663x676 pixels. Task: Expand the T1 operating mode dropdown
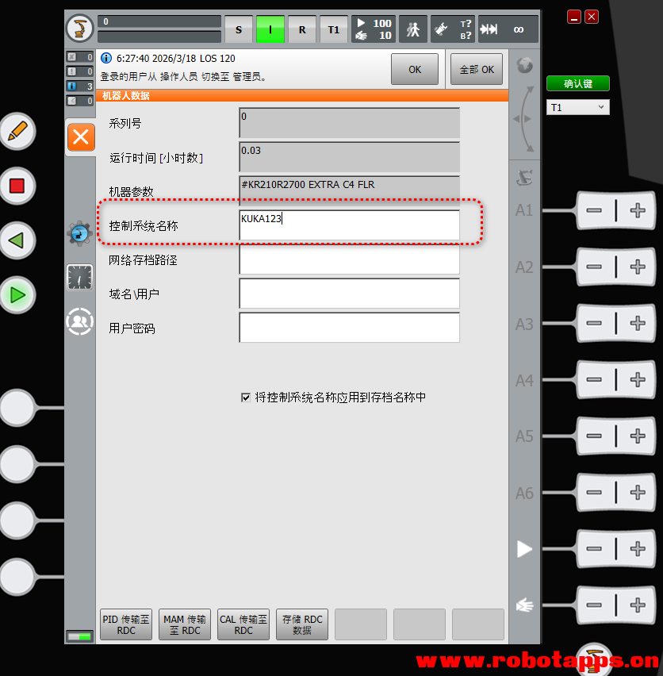click(577, 107)
